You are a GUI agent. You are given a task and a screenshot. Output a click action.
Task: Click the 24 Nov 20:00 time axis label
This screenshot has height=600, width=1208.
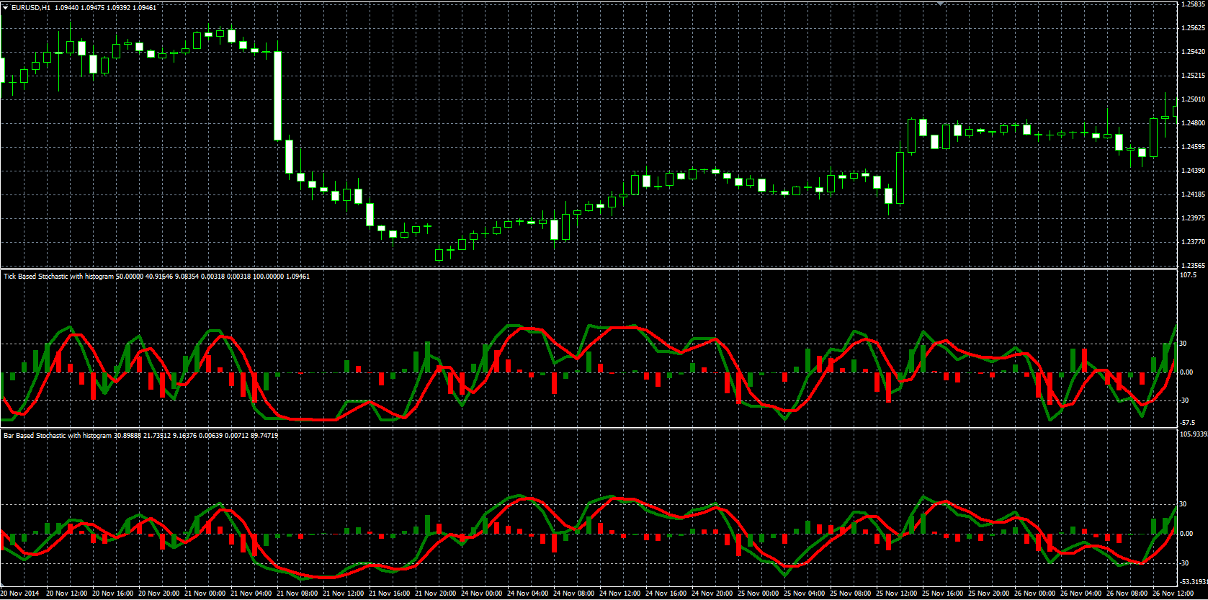click(712, 594)
